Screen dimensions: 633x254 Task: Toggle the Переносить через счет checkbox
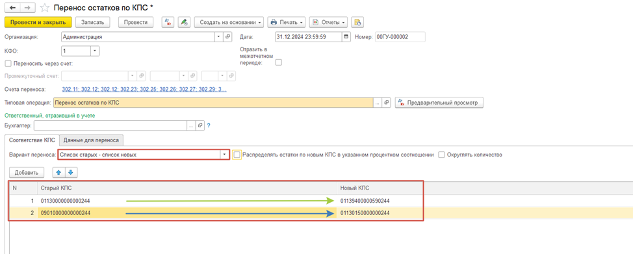[x=8, y=64]
